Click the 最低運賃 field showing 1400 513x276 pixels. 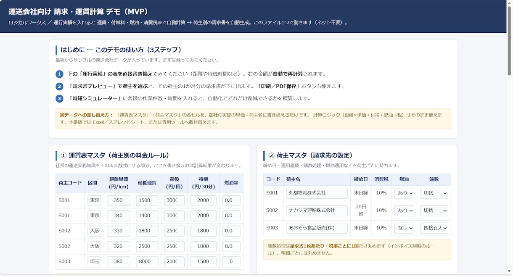[x=147, y=216]
